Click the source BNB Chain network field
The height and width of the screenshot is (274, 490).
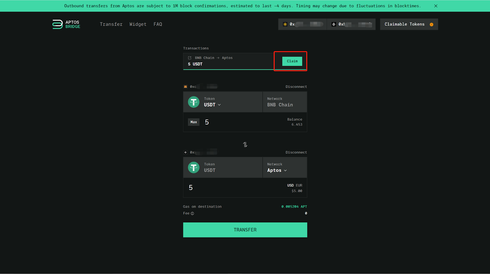coord(285,102)
